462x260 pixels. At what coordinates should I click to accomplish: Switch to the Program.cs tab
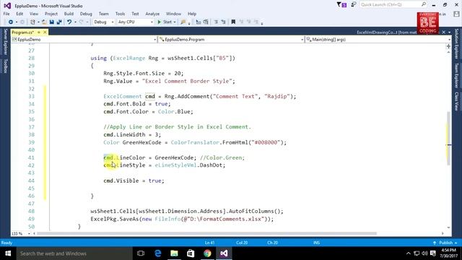coord(23,32)
